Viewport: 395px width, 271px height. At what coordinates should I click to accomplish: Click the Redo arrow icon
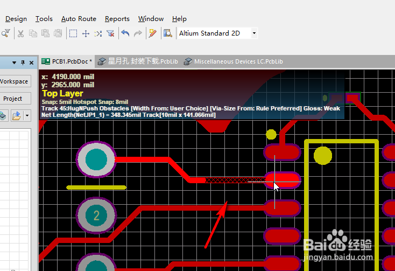pyautogui.click(x=138, y=33)
